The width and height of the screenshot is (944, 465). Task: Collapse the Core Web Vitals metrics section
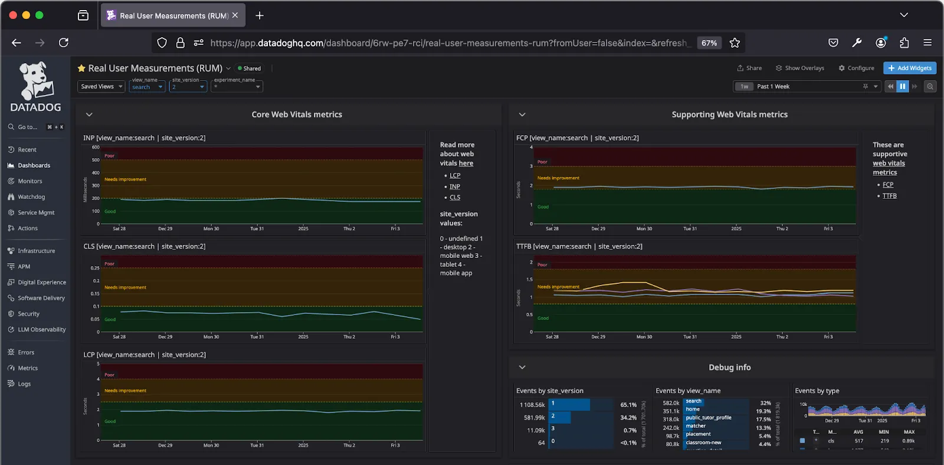click(x=89, y=114)
